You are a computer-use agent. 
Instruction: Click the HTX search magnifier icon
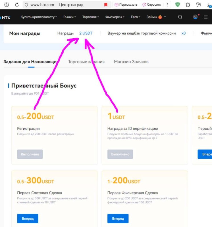pos(180,17)
